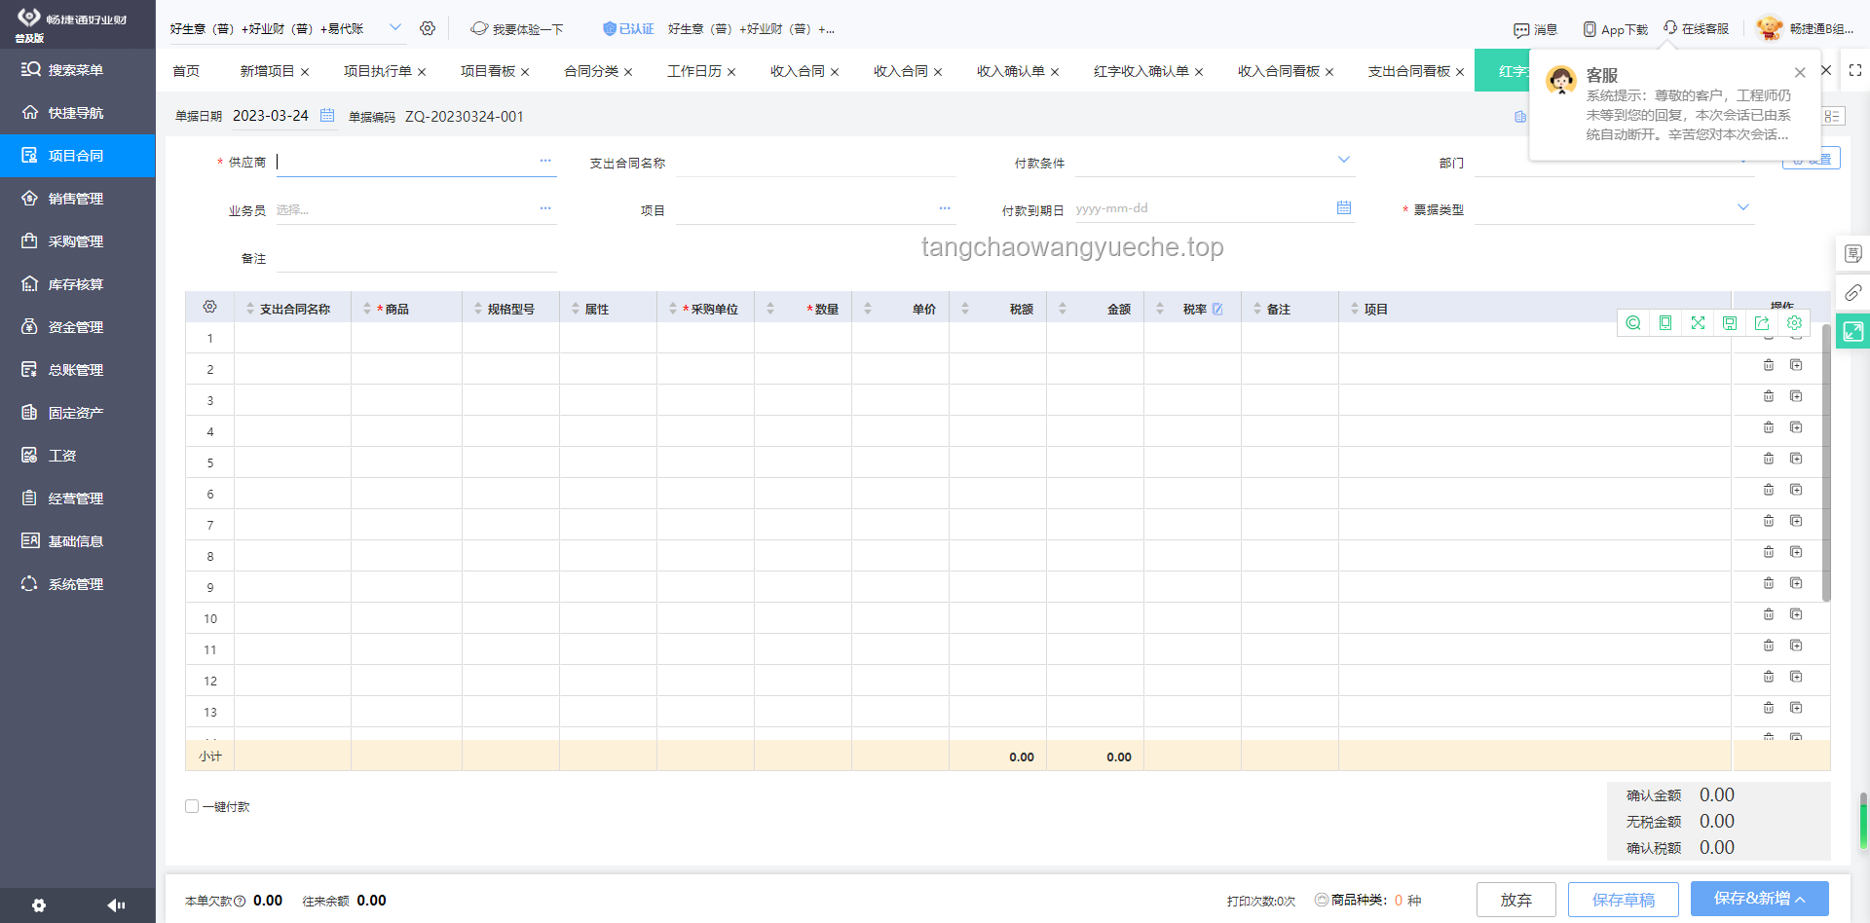Click the 支出合同名称 input field
1870x923 pixels.
(x=815, y=163)
